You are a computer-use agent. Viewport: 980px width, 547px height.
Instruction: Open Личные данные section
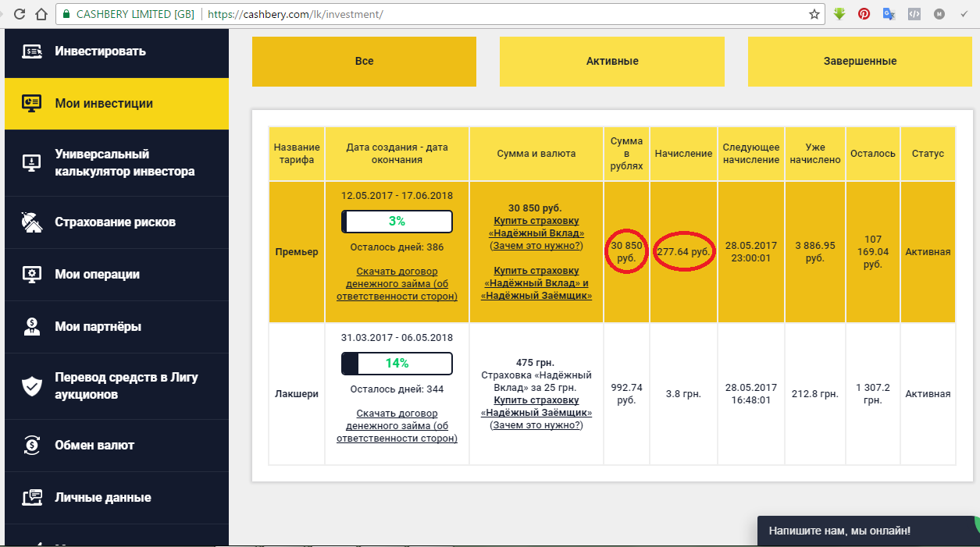point(116,498)
